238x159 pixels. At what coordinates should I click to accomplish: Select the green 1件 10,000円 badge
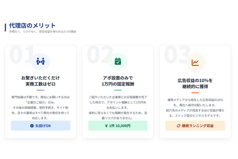118,126
